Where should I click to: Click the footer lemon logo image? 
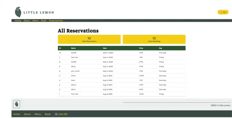click(x=17, y=104)
